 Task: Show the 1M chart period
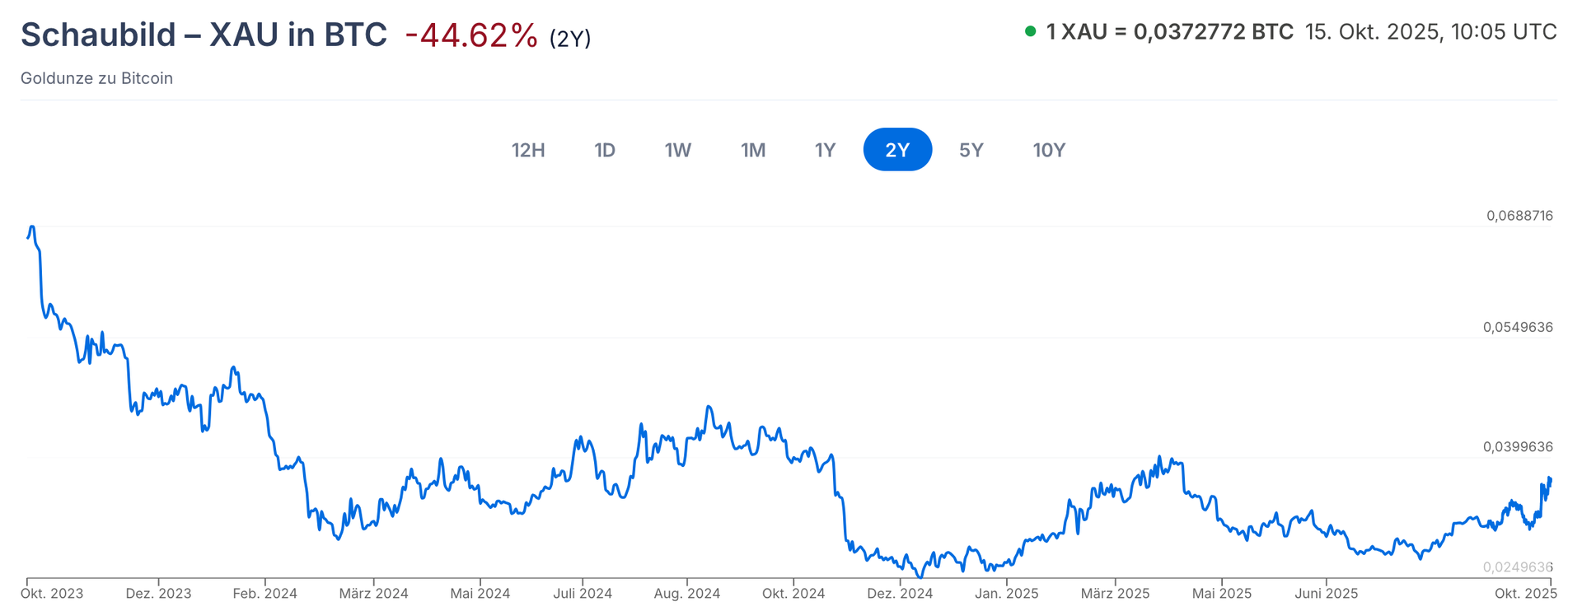tap(753, 150)
